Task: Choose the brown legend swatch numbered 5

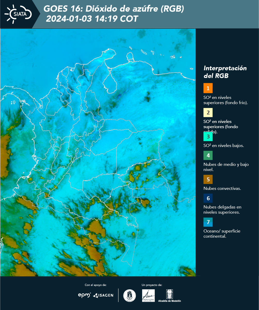Action: coord(208,179)
